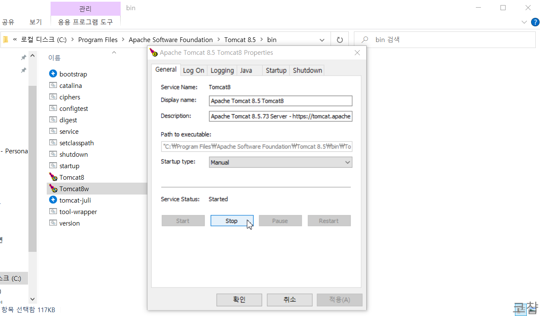Select the Tomcat8w file name
Screen dimensions: 540x316
point(74,189)
